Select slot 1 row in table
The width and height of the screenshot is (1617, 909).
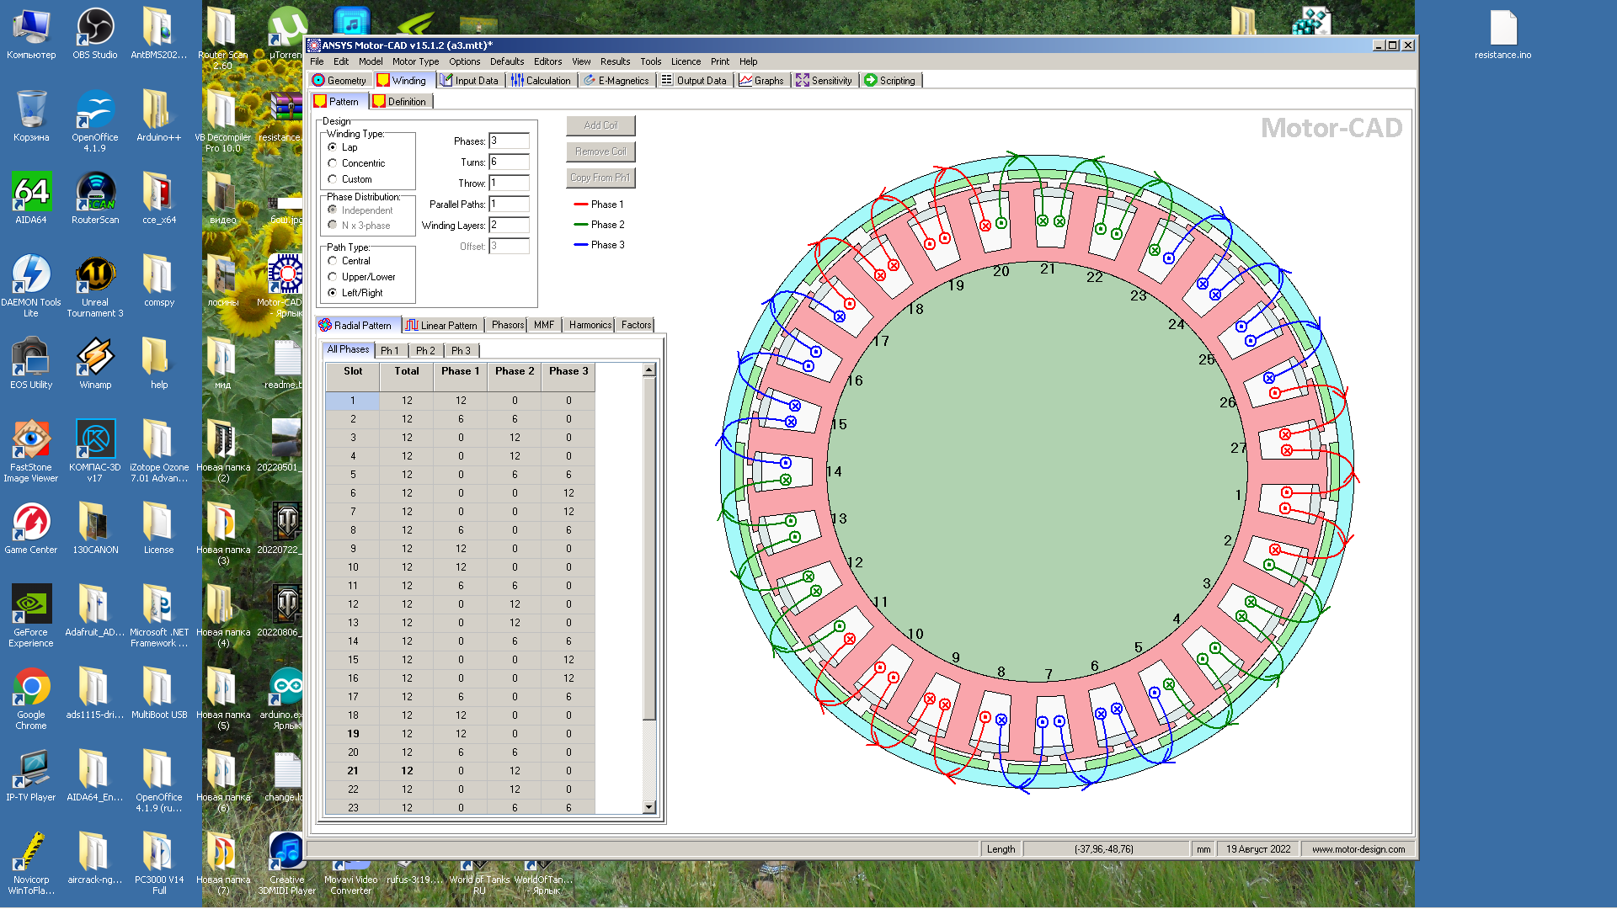[461, 401]
